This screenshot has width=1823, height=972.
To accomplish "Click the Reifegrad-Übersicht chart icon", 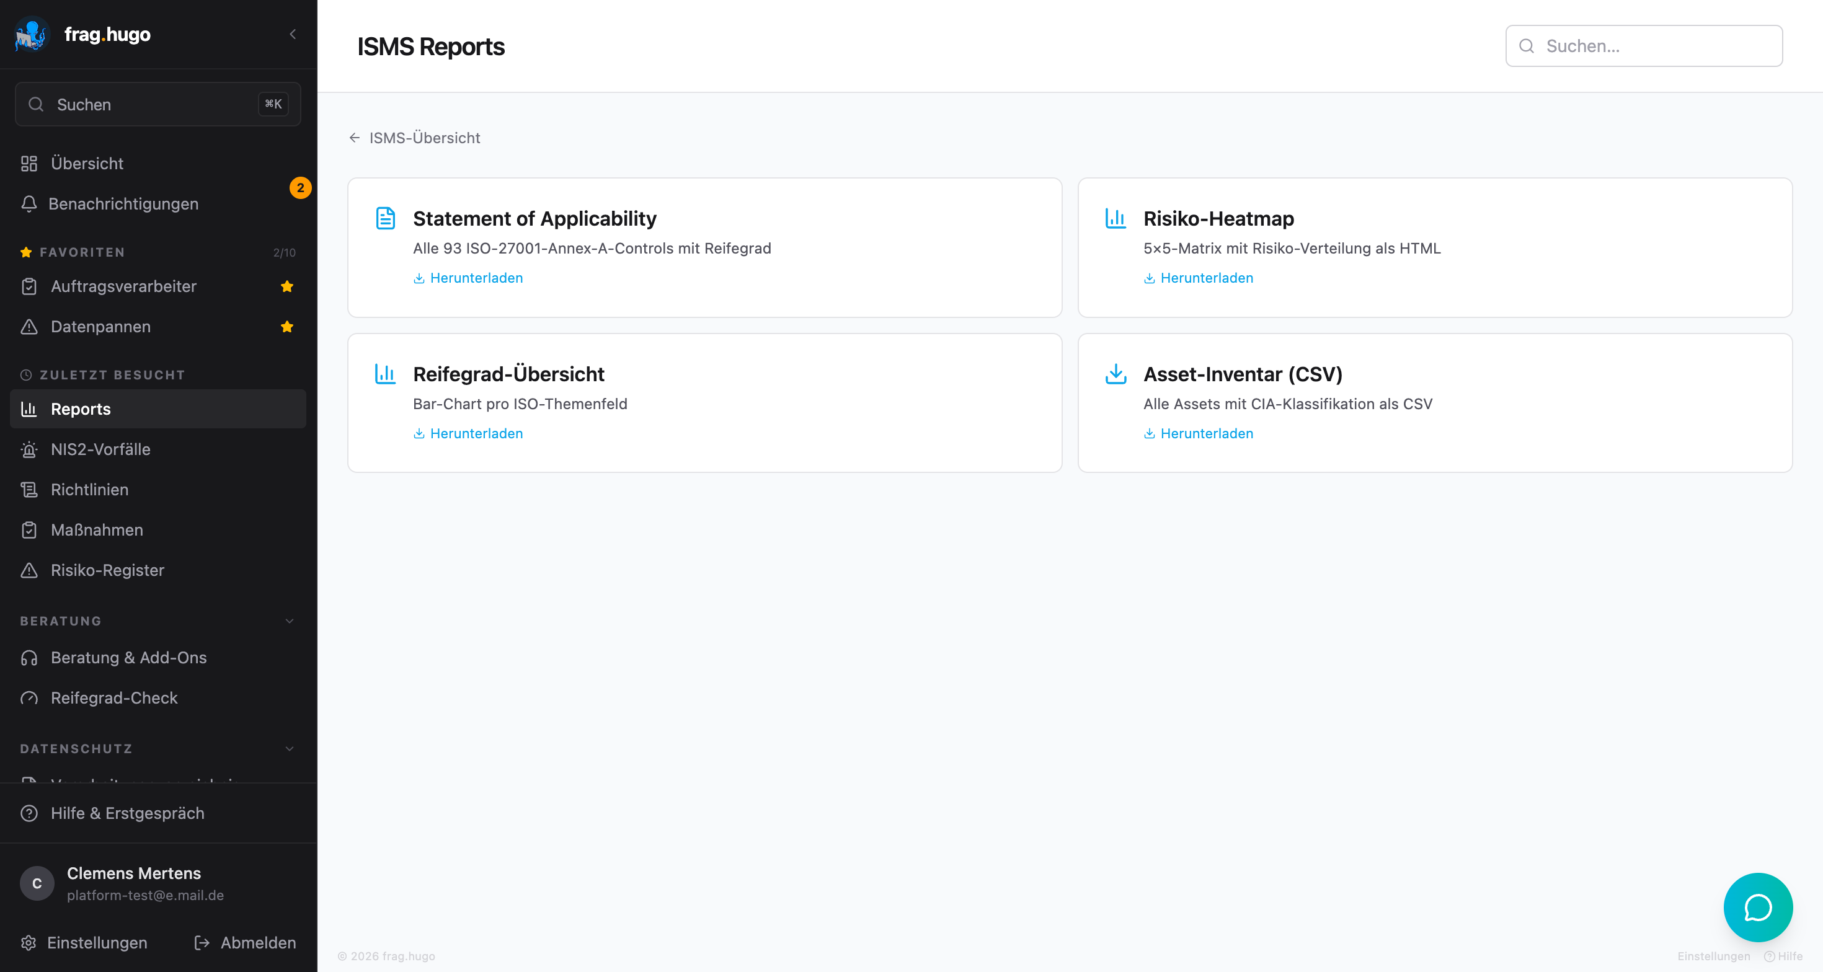I will [x=386, y=374].
